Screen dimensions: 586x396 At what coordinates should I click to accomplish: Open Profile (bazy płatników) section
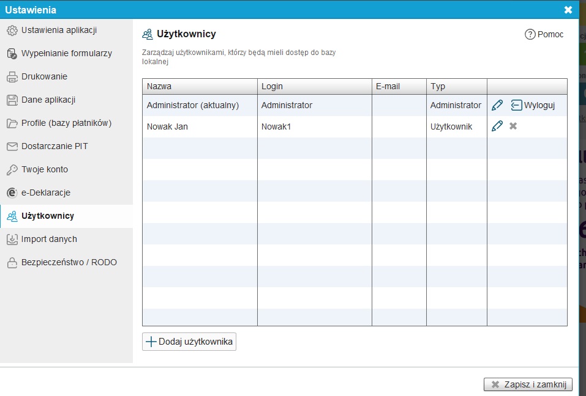(66, 123)
